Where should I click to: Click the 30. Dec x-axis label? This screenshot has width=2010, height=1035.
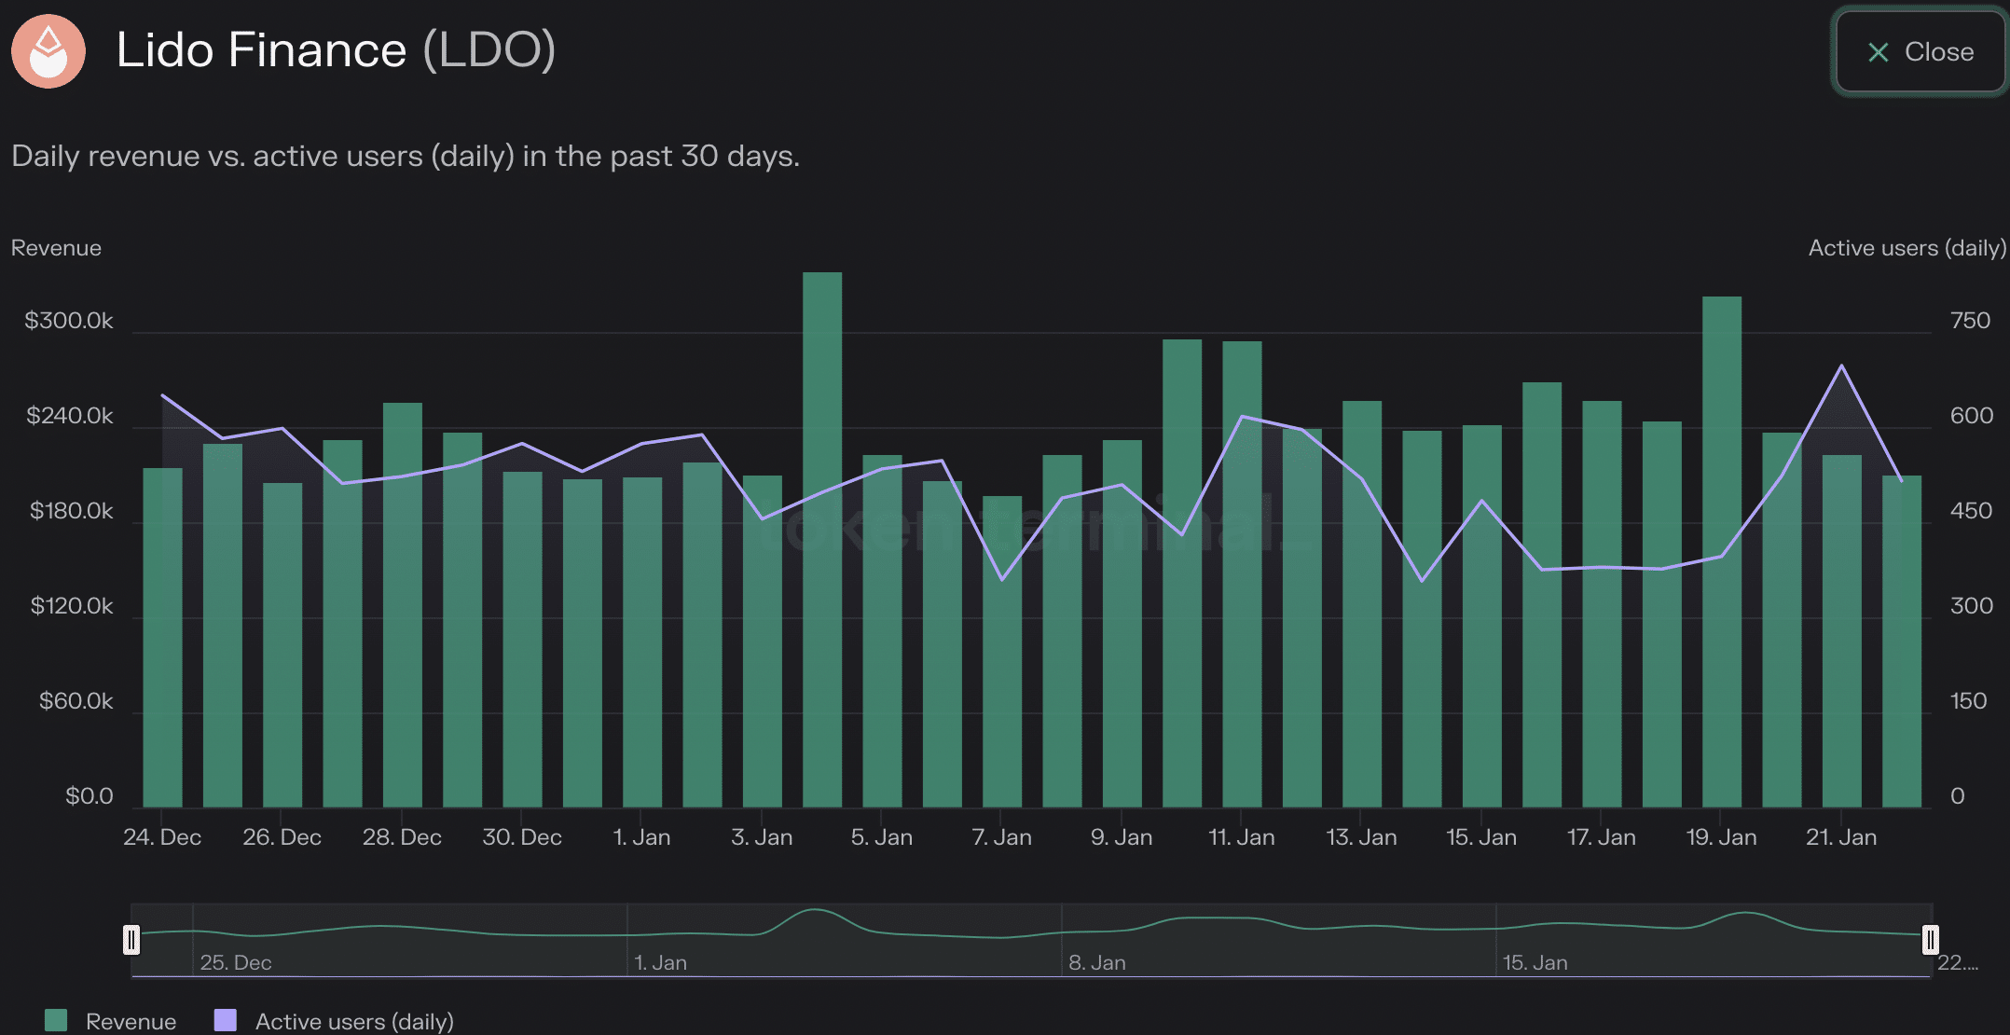point(522,837)
